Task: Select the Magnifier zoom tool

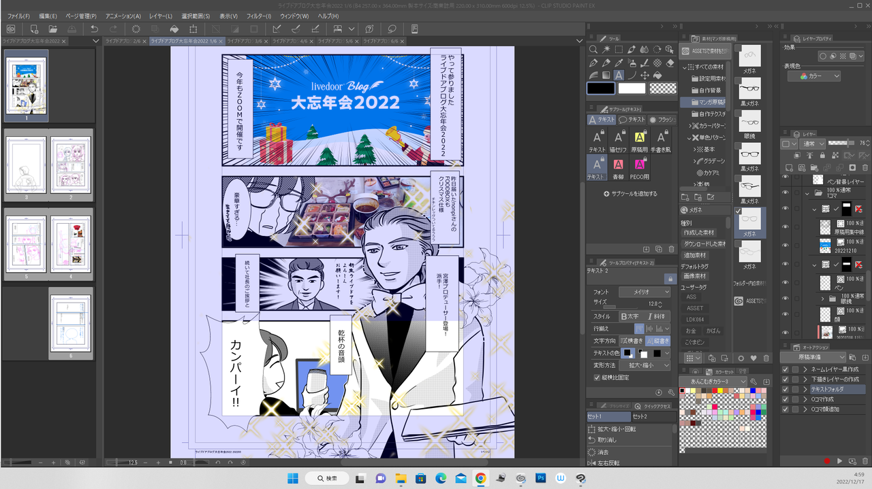Action: (593, 50)
